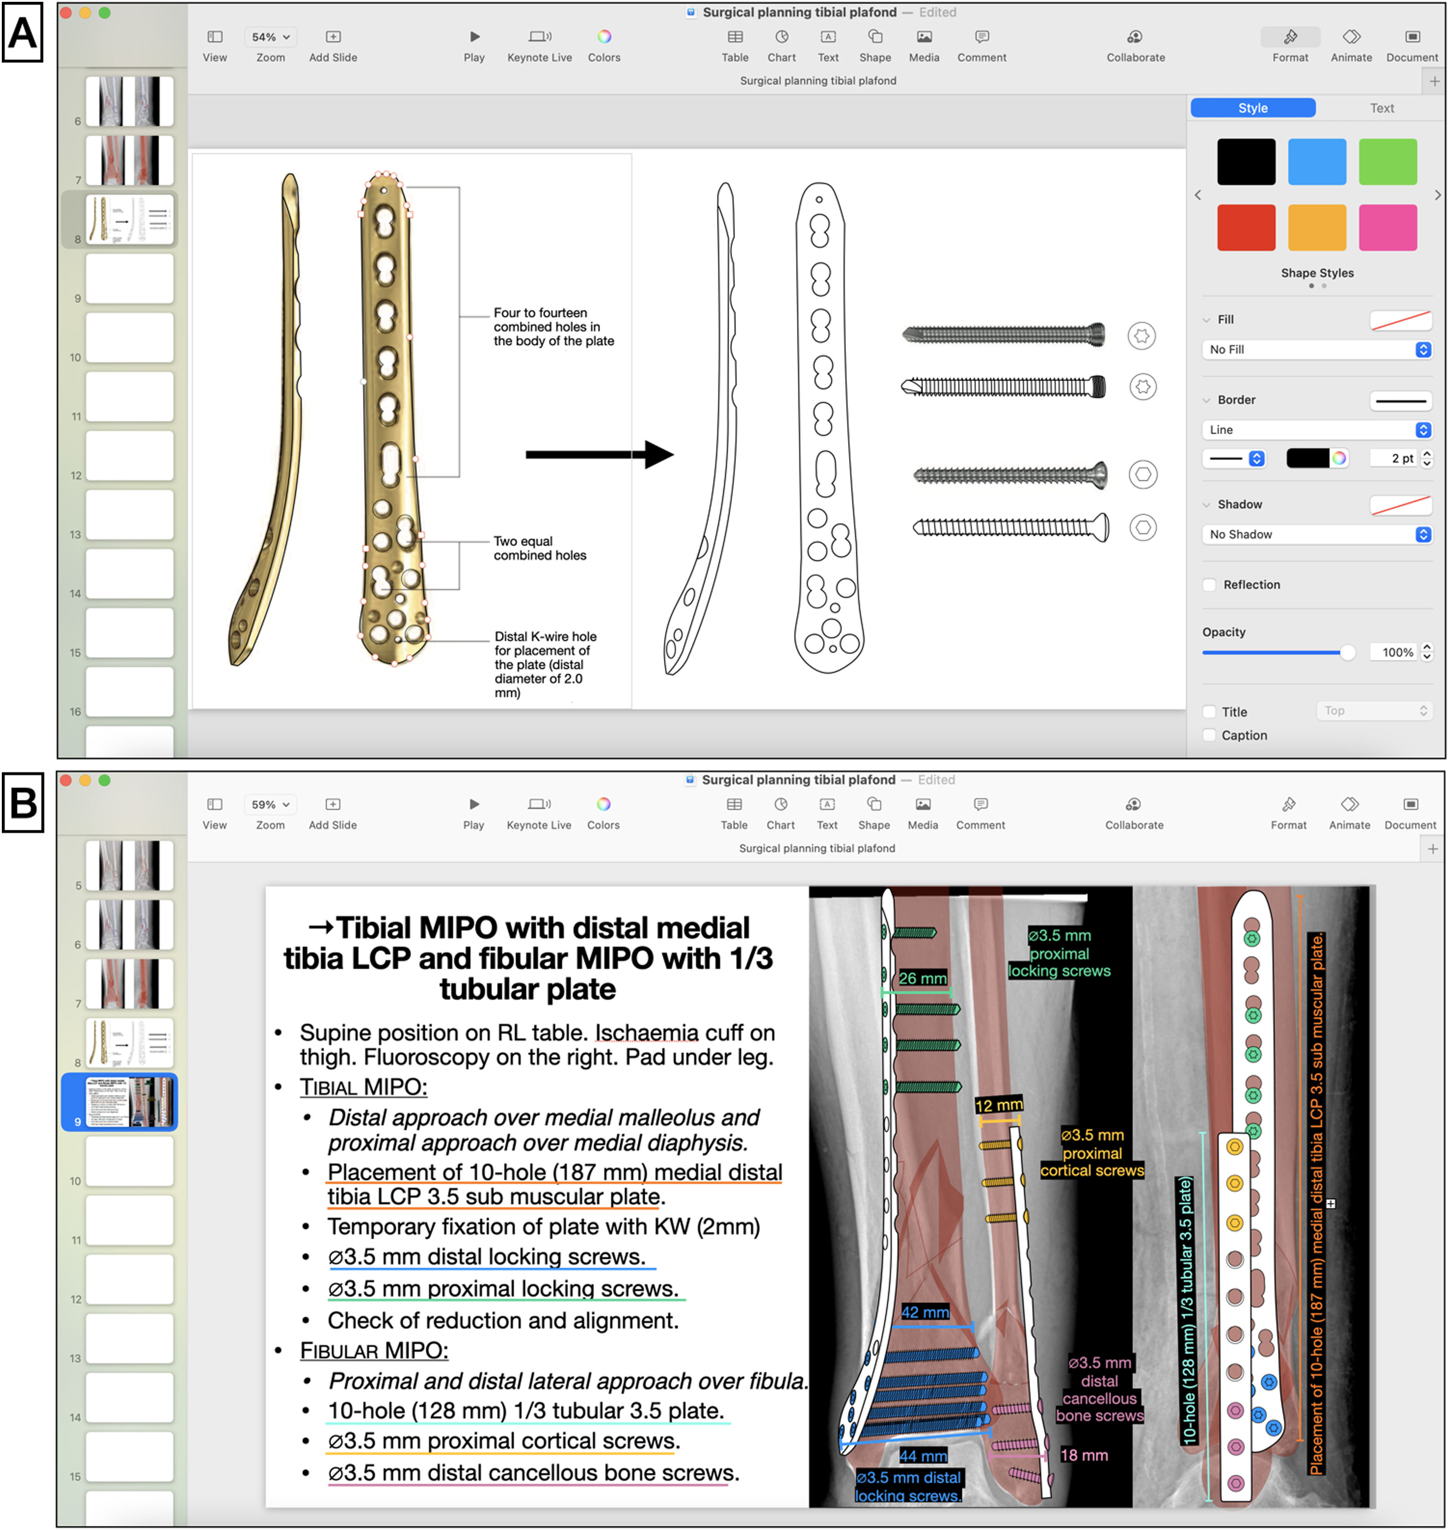The image size is (1449, 1530).
Task: Click the Add Slide button
Action: coord(333,37)
